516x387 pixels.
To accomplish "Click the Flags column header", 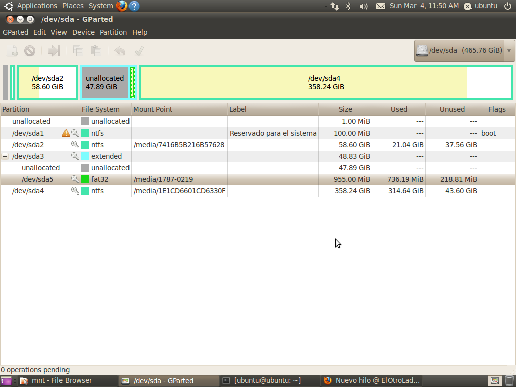I will pos(497,109).
